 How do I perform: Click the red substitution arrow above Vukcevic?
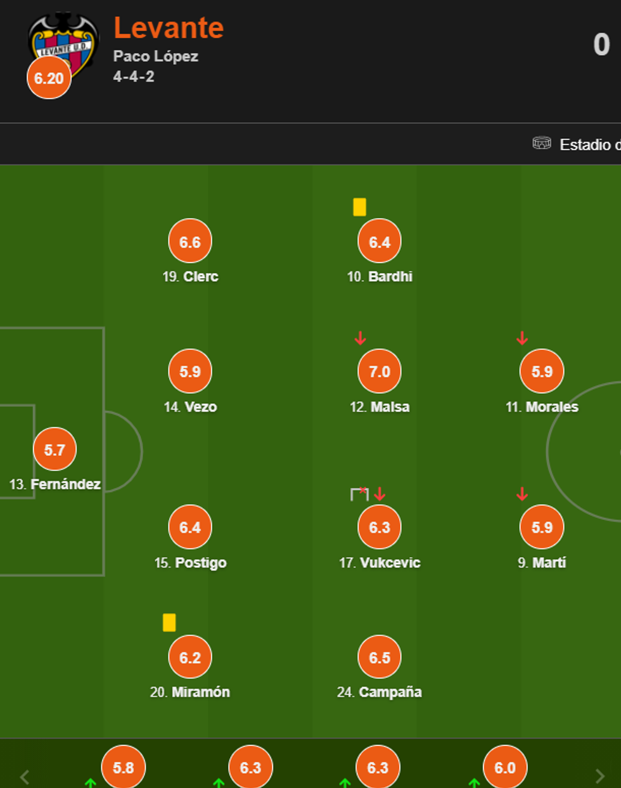tap(380, 494)
